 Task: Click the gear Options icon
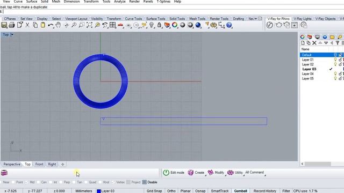point(213,25)
